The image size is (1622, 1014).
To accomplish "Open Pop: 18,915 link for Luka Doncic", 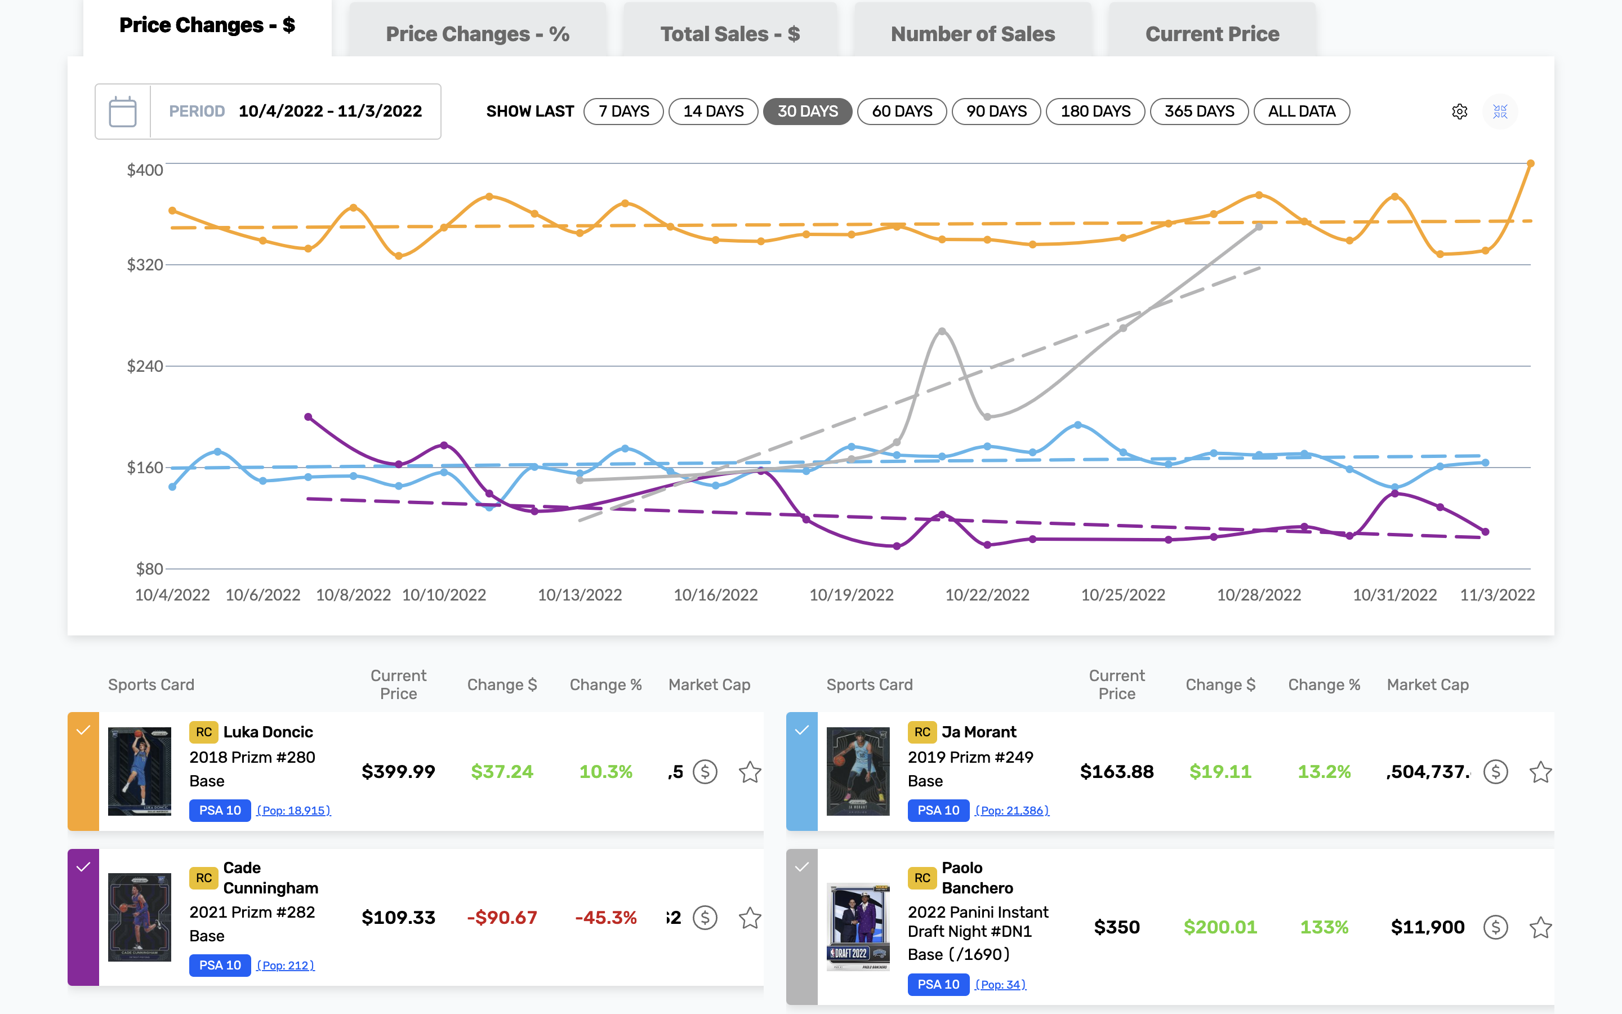I will point(293,811).
